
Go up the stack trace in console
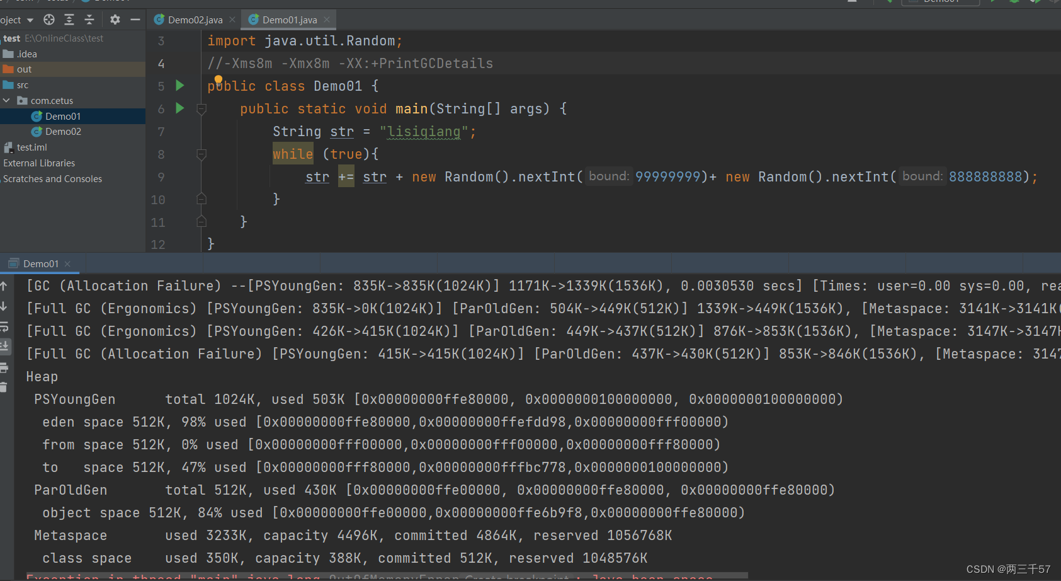coord(4,286)
